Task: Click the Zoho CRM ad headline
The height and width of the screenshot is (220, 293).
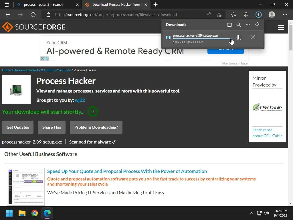Action: [x=115, y=51]
